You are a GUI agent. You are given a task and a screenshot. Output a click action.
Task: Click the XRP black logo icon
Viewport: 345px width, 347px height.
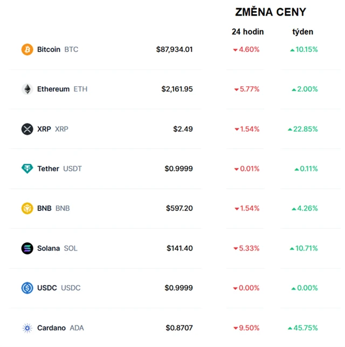(x=27, y=129)
